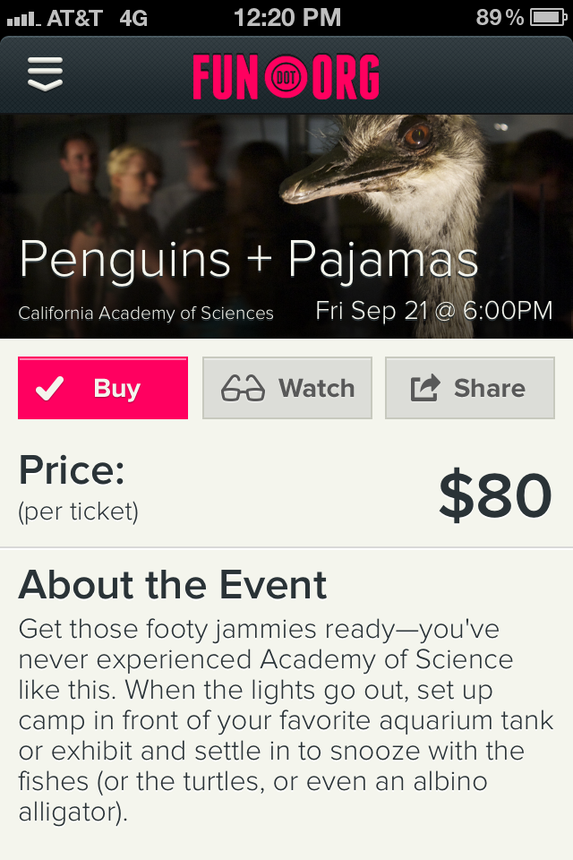This screenshot has width=573, height=860.
Task: Select the Buy button
Action: pyautogui.click(x=103, y=388)
